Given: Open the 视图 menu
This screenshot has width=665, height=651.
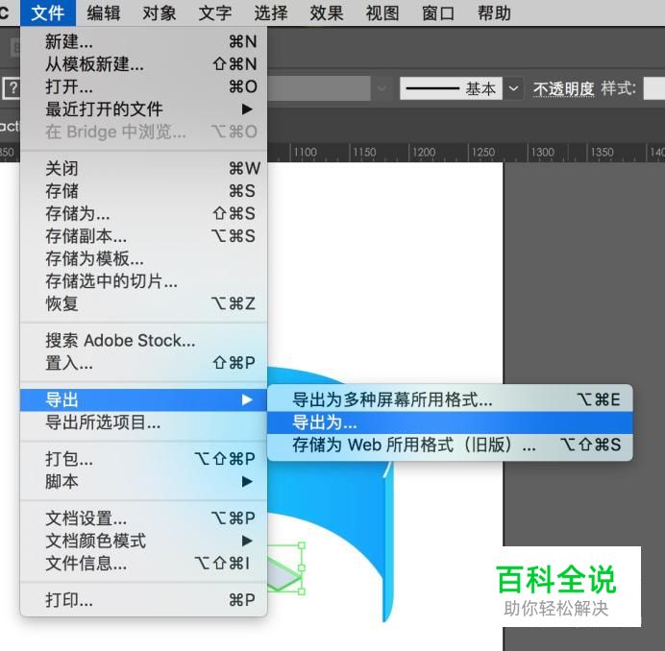Looking at the screenshot, I should (x=382, y=13).
